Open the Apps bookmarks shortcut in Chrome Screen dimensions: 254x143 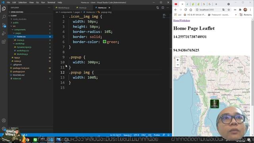click(175, 15)
